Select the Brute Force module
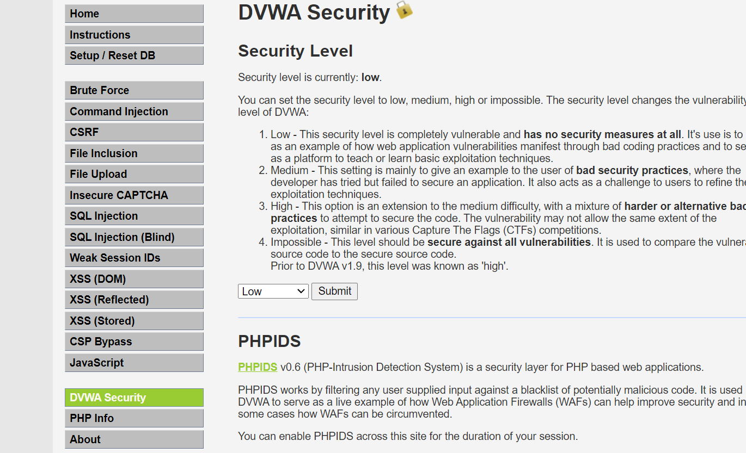The width and height of the screenshot is (746, 453). [134, 90]
